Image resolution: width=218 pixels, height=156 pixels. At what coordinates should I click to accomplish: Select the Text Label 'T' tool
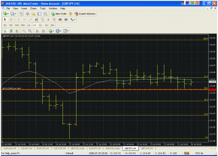point(54,20)
